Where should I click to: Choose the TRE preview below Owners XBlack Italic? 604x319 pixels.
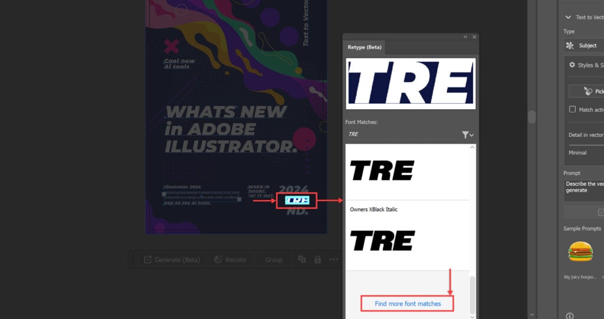(382, 241)
